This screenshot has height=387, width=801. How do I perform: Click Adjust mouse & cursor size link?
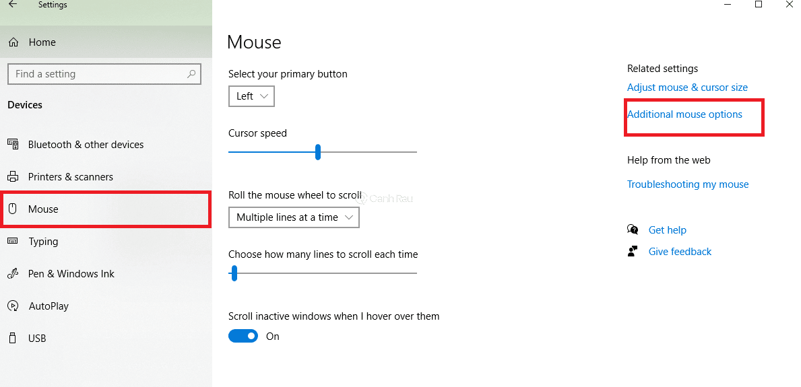(x=687, y=87)
